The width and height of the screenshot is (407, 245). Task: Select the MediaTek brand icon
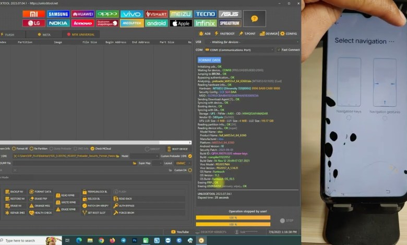click(132, 23)
